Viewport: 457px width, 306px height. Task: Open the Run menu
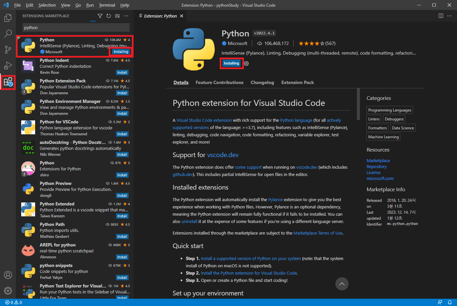coord(90,5)
